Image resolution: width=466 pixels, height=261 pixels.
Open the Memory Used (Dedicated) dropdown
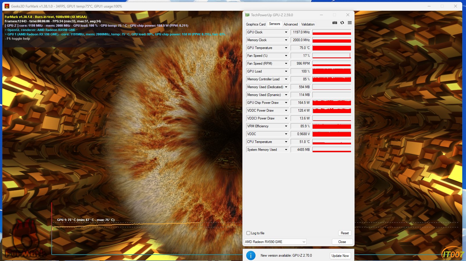click(286, 87)
